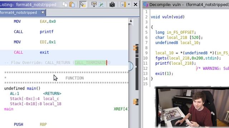
Task: Click 'long in_FS_OFFSET;' declaration
Action: click(176, 32)
